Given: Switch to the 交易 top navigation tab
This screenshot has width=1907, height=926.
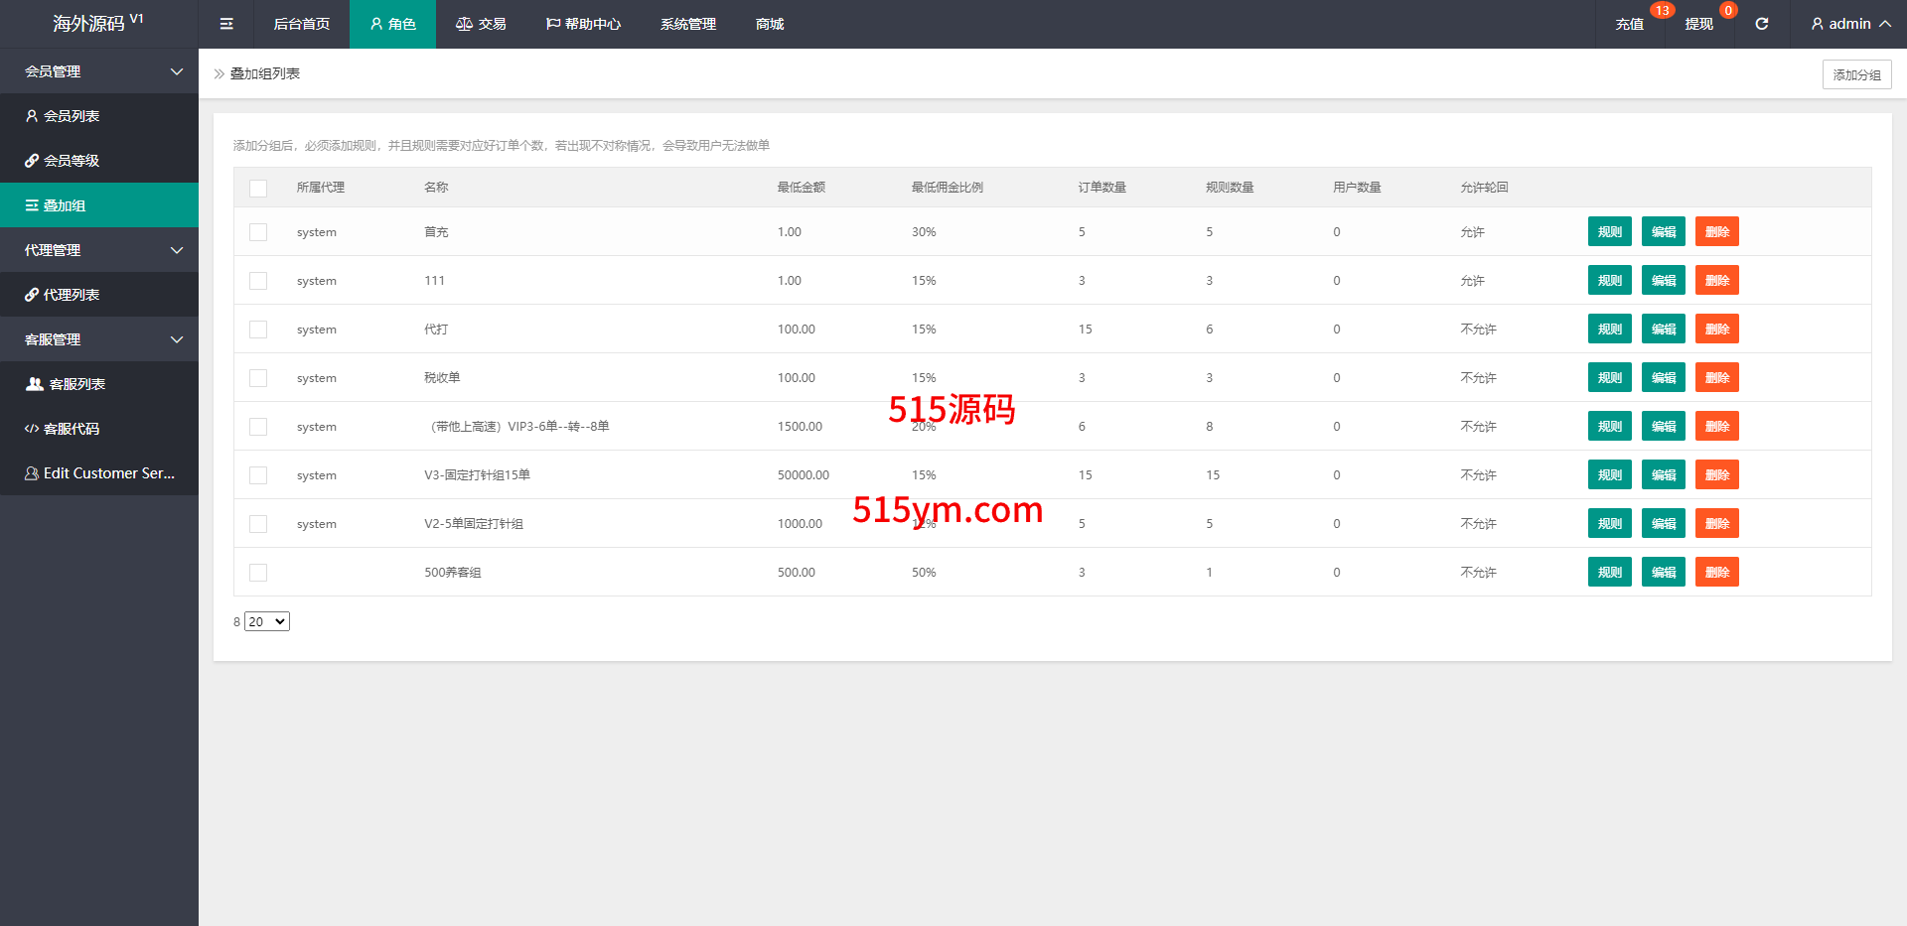Looking at the screenshot, I should pos(481,24).
